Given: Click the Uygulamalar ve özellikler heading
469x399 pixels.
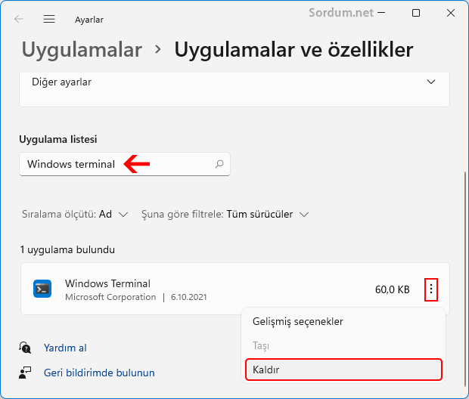Looking at the screenshot, I should coord(294,50).
